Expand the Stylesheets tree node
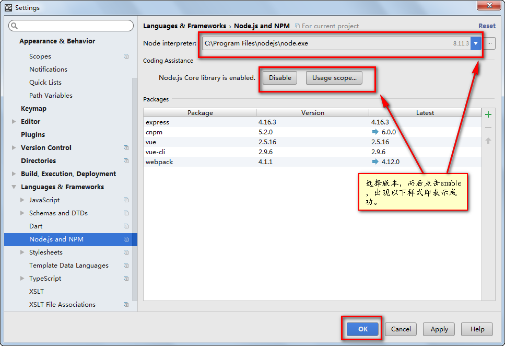The height and width of the screenshot is (346, 505). tap(22, 252)
